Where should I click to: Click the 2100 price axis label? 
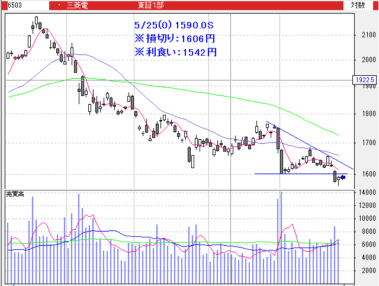367,34
